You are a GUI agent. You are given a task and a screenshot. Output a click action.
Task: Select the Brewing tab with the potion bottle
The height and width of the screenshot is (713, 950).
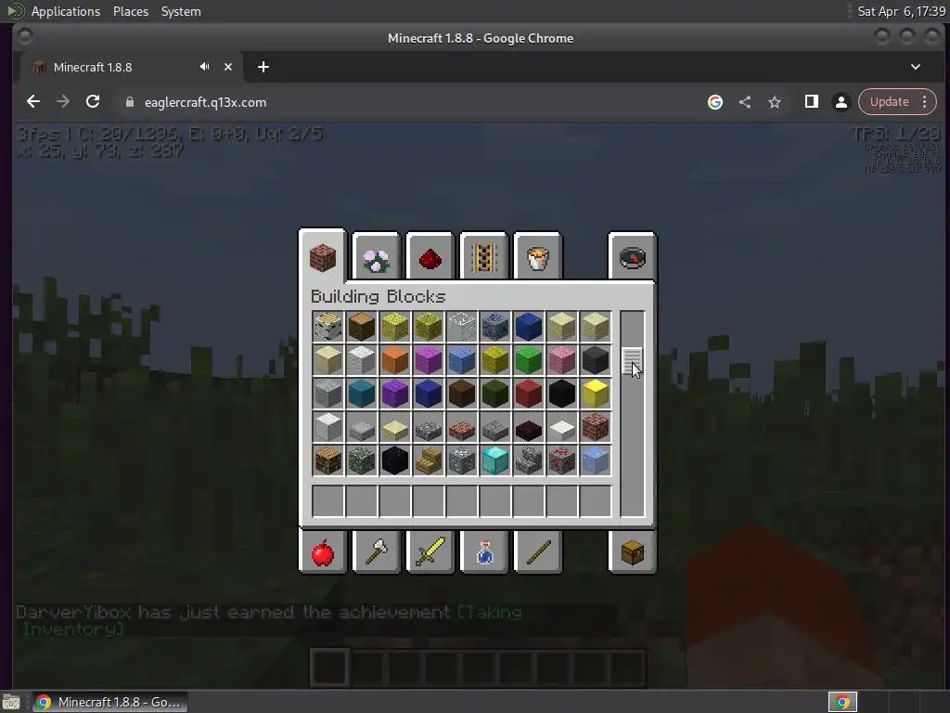click(x=483, y=551)
